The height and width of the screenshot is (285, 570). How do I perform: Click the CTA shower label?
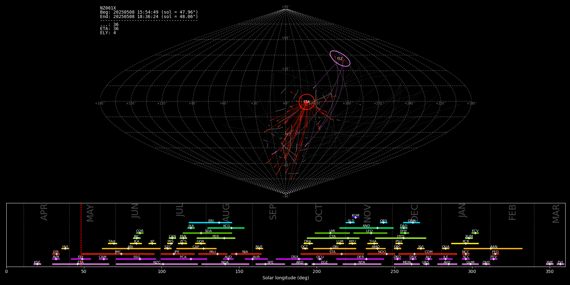tap(332, 237)
